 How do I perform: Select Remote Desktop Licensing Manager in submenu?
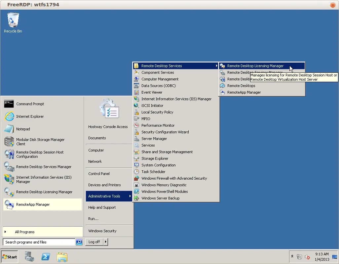pos(255,66)
